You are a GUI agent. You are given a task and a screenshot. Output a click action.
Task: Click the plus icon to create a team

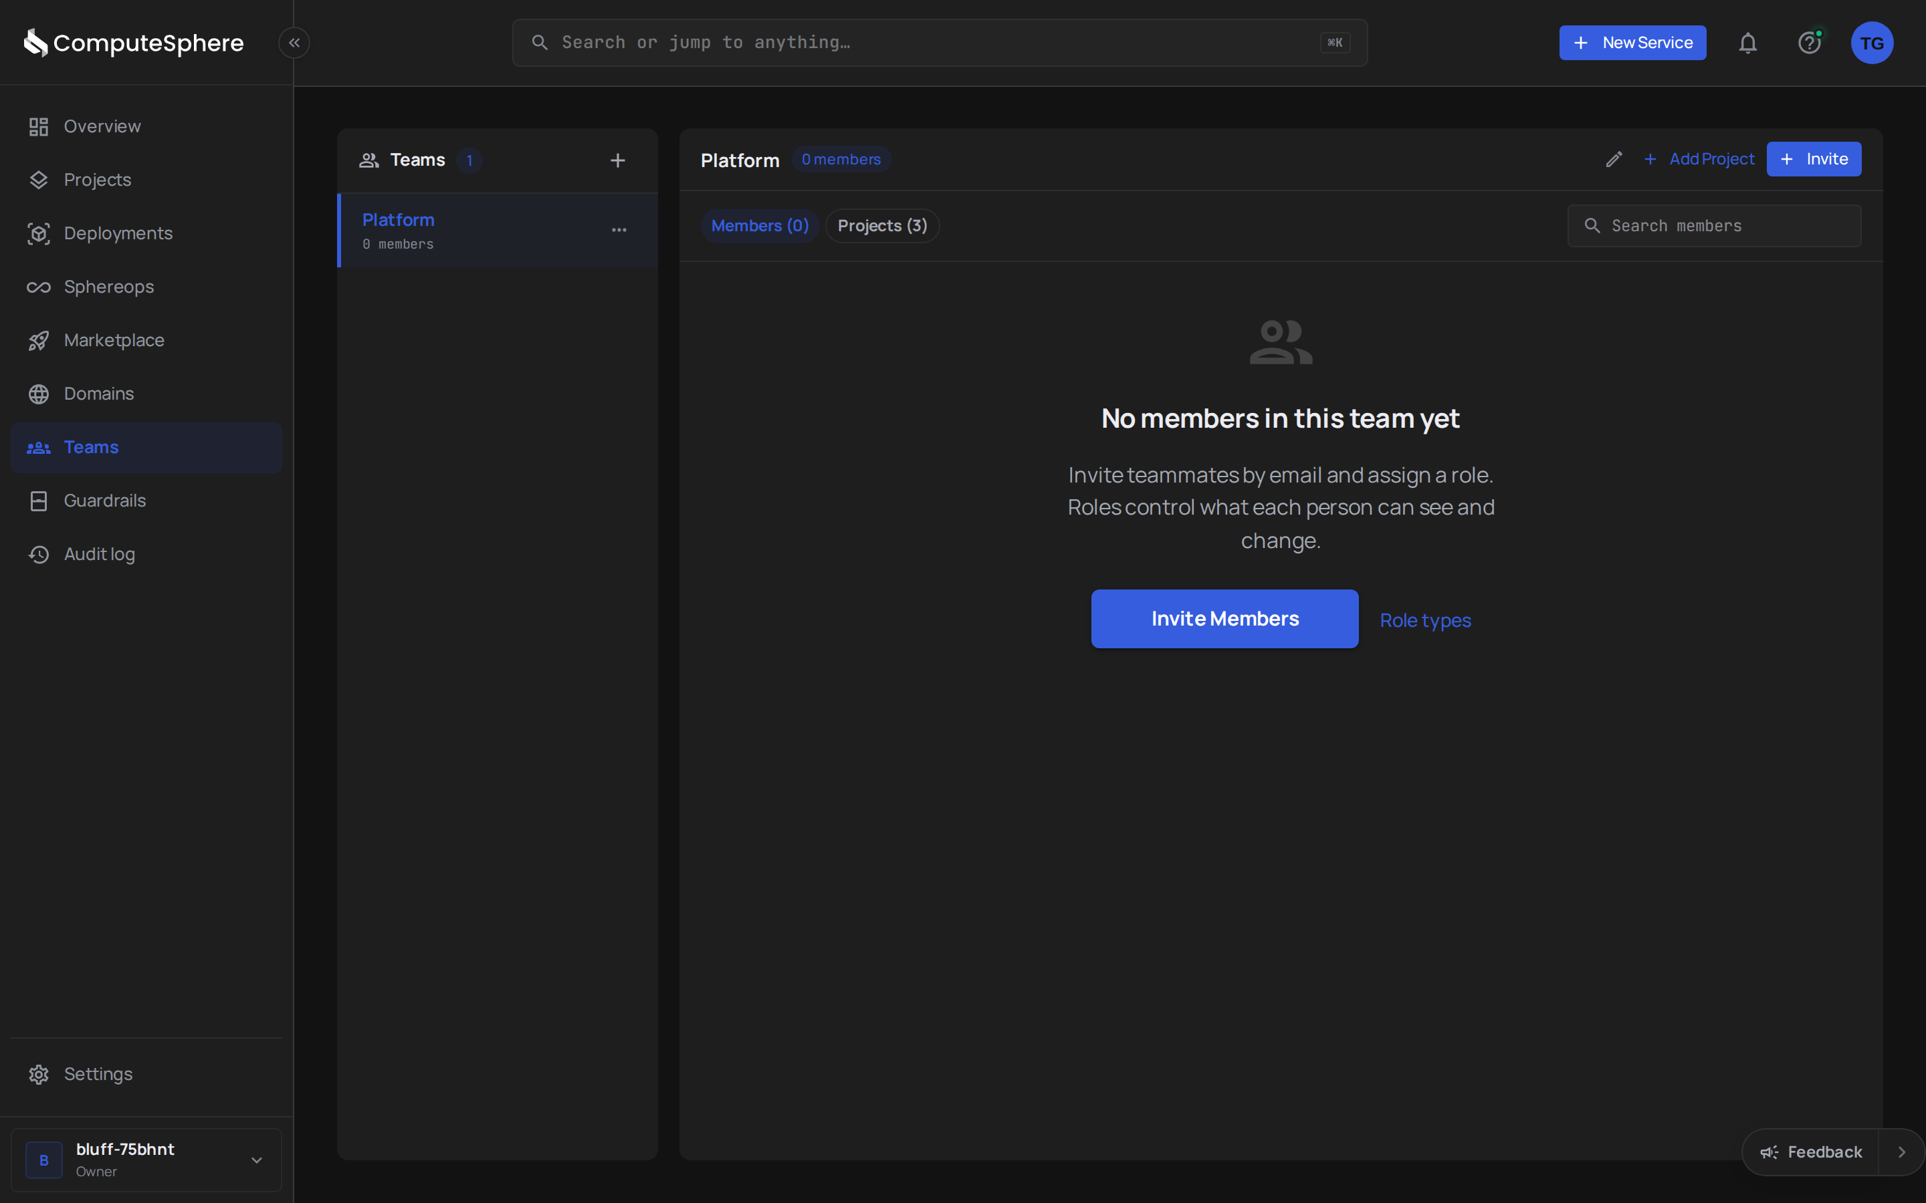(618, 160)
